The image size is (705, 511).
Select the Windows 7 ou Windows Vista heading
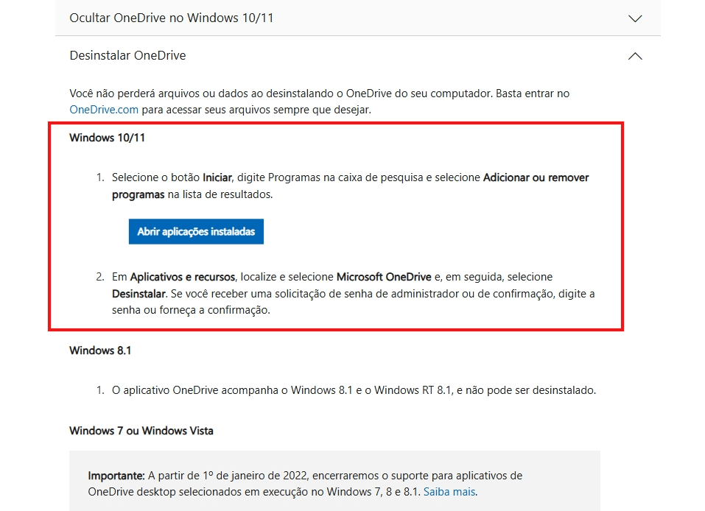pyautogui.click(x=141, y=431)
